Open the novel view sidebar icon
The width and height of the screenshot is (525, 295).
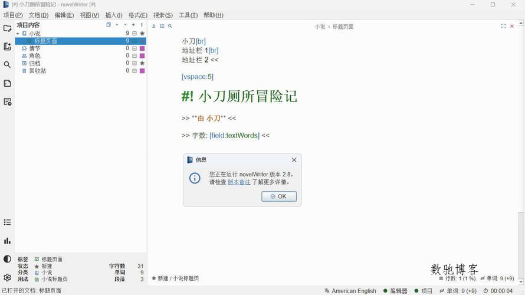7,47
